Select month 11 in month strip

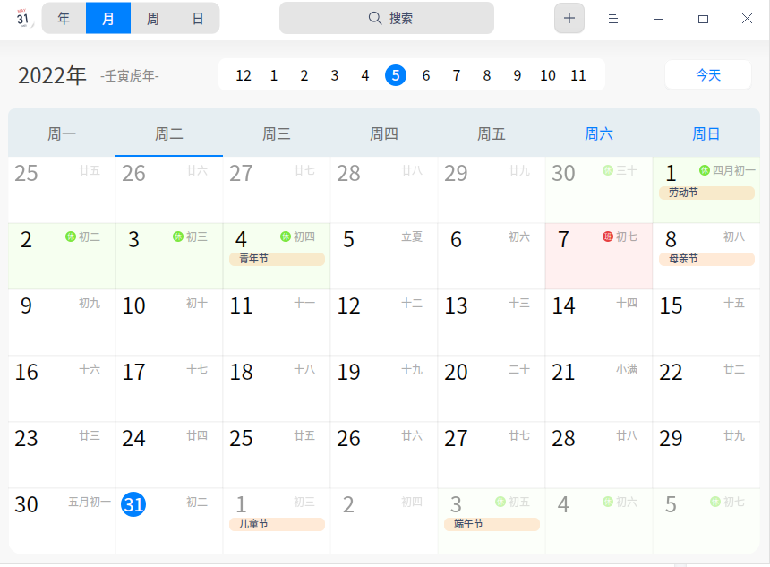578,75
